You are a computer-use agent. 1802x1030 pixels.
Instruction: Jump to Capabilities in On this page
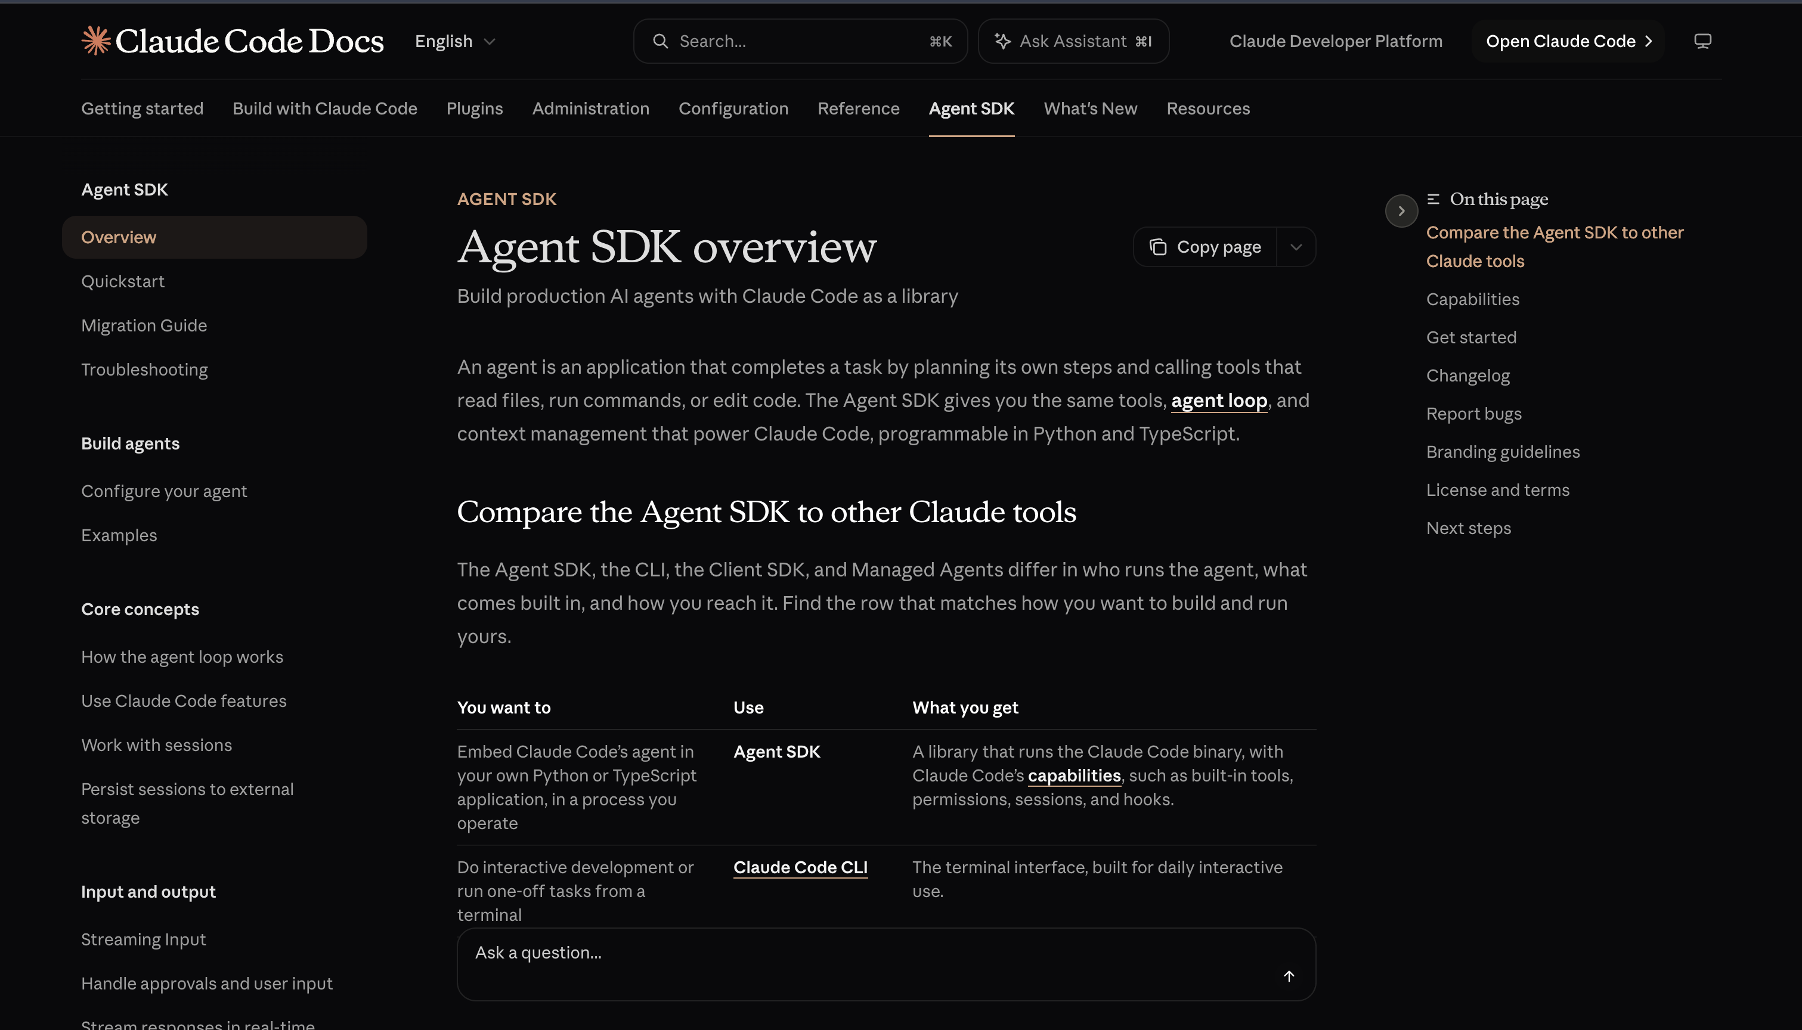[1472, 299]
